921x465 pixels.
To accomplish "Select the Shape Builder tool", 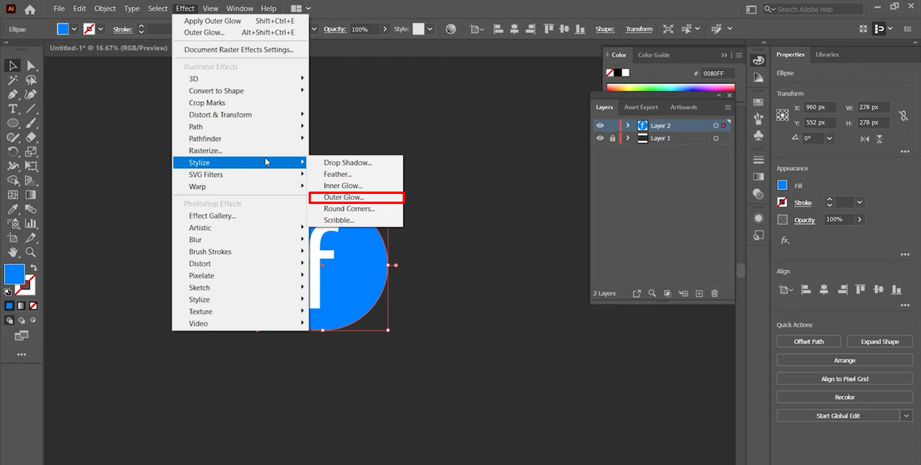I will pyautogui.click(x=13, y=180).
